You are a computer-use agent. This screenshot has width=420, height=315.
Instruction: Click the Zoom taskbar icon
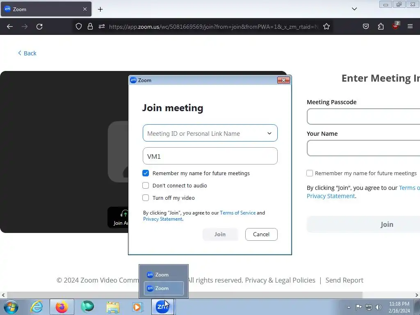(x=162, y=307)
